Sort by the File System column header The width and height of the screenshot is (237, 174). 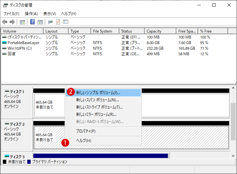click(105, 31)
